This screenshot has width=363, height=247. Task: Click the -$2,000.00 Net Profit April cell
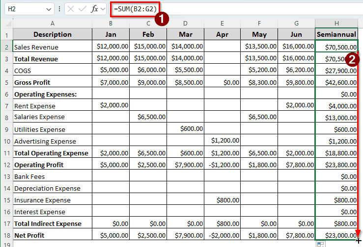click(x=222, y=235)
